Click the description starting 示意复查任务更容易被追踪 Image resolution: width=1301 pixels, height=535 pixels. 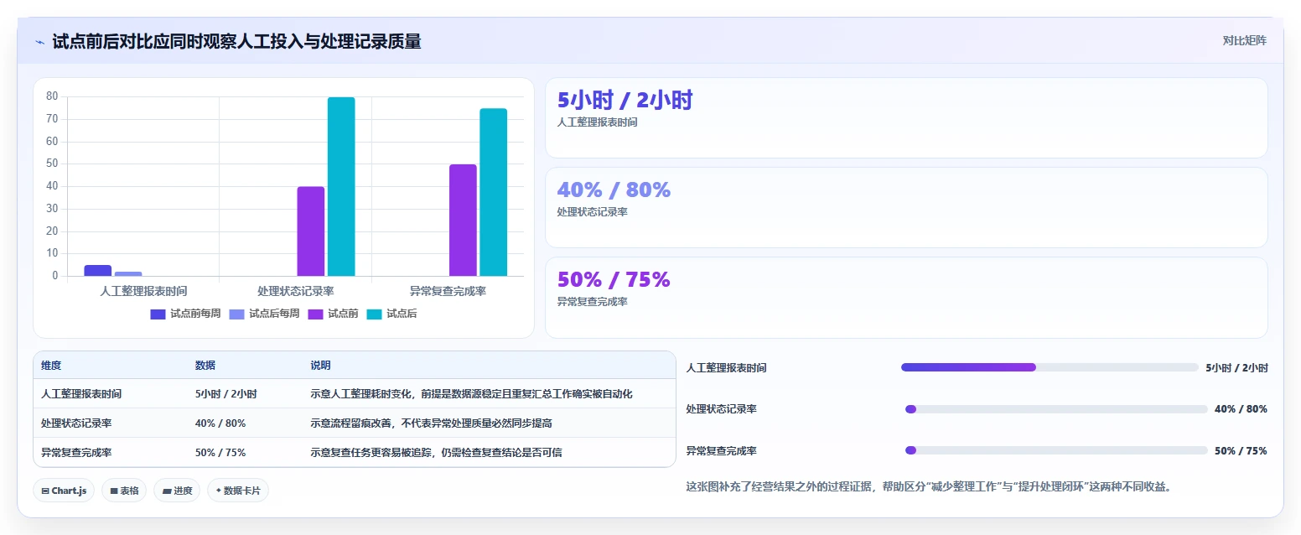point(436,453)
